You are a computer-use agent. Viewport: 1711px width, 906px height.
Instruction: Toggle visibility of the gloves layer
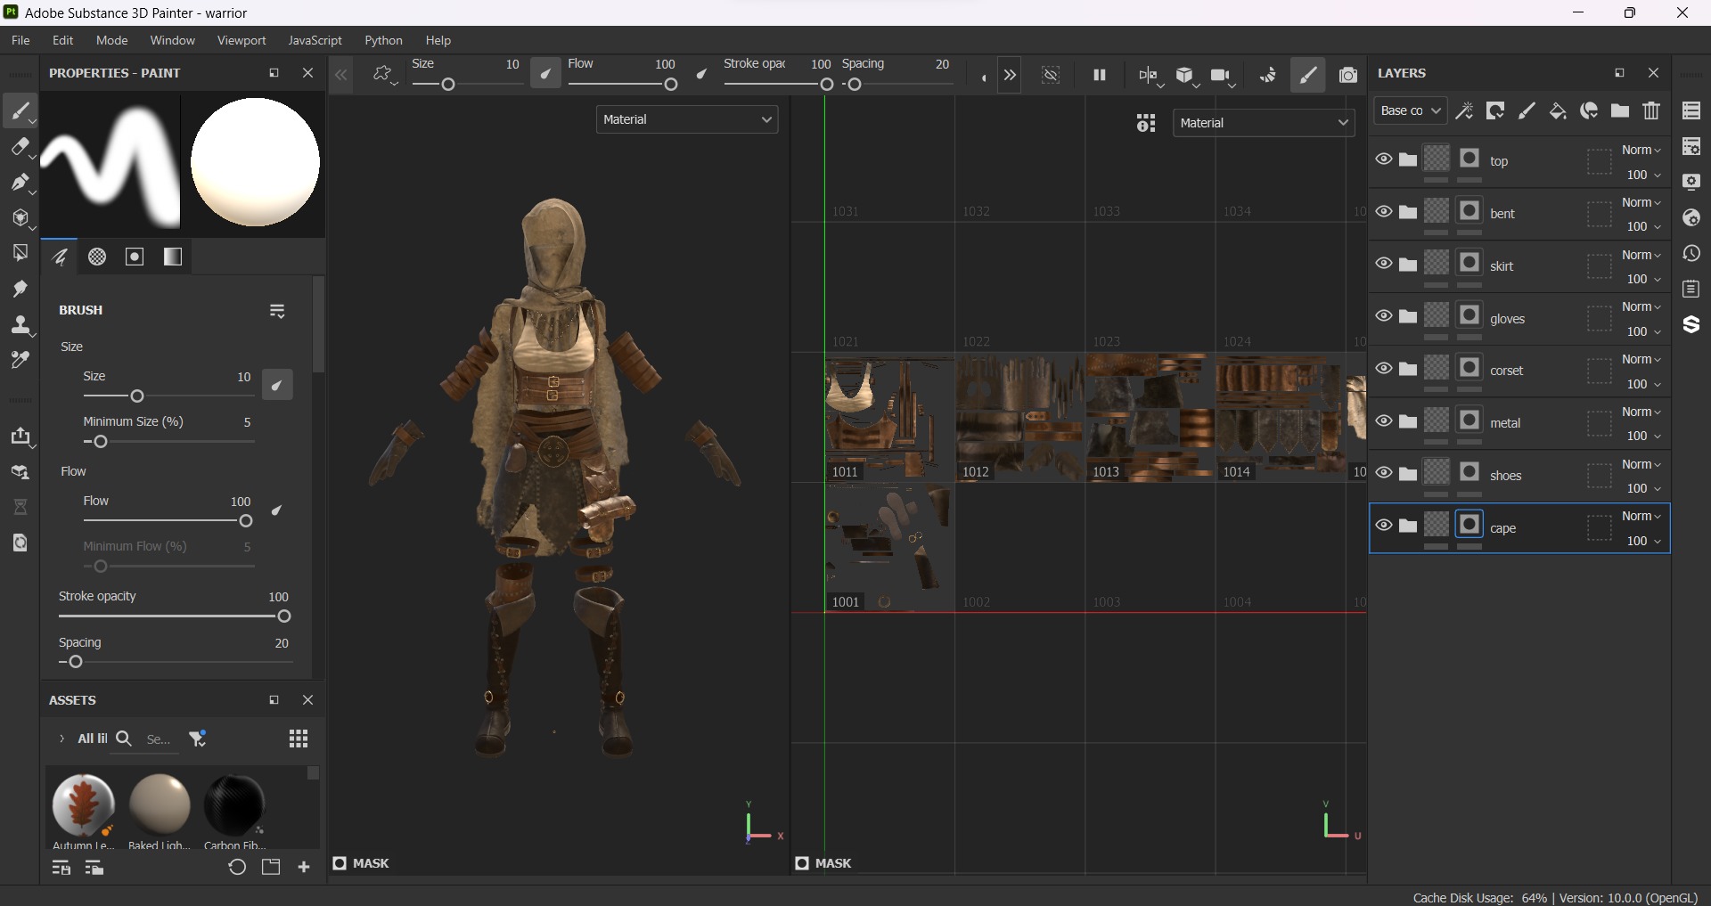tap(1383, 316)
